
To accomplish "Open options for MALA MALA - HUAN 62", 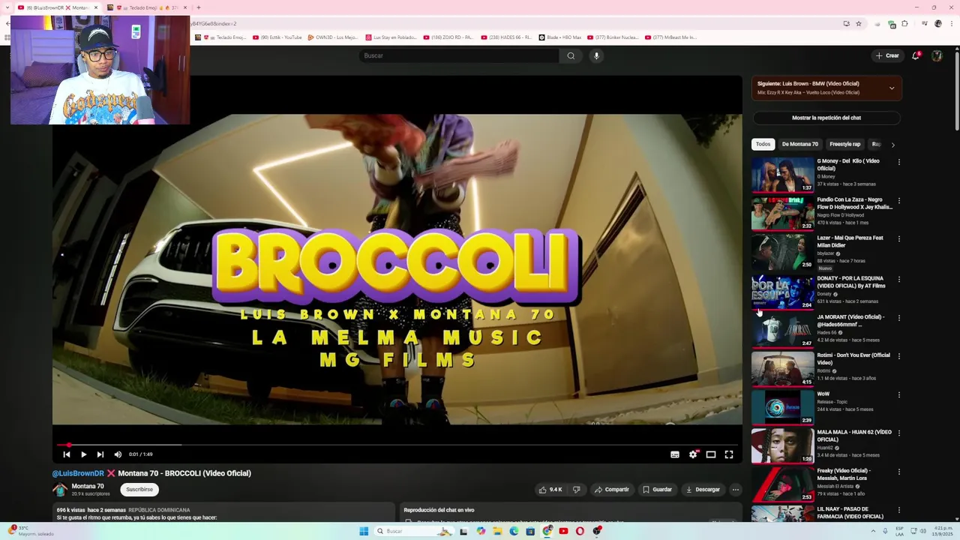I will [x=898, y=433].
